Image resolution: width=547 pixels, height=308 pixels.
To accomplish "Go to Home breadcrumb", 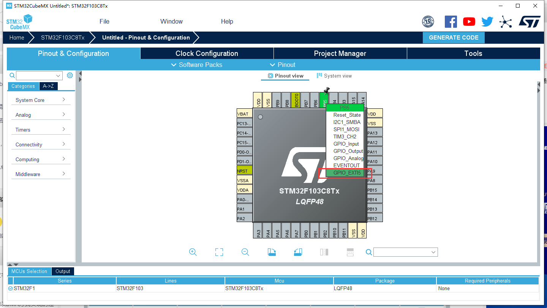I will 17,38.
